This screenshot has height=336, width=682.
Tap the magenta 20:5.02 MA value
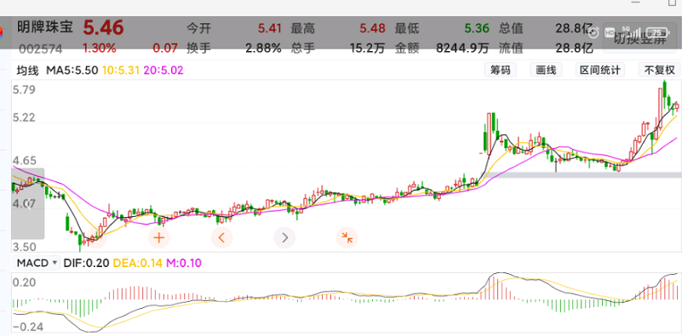pos(163,71)
